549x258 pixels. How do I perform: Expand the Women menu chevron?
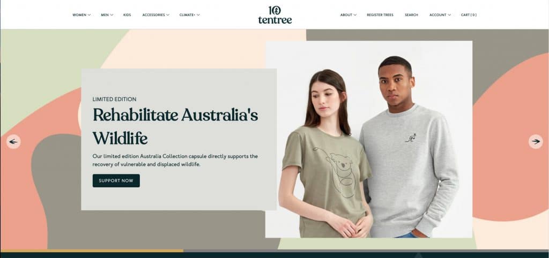[90, 15]
